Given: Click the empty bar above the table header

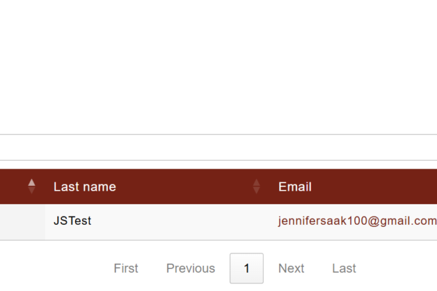Looking at the screenshot, I should click(x=218, y=148).
